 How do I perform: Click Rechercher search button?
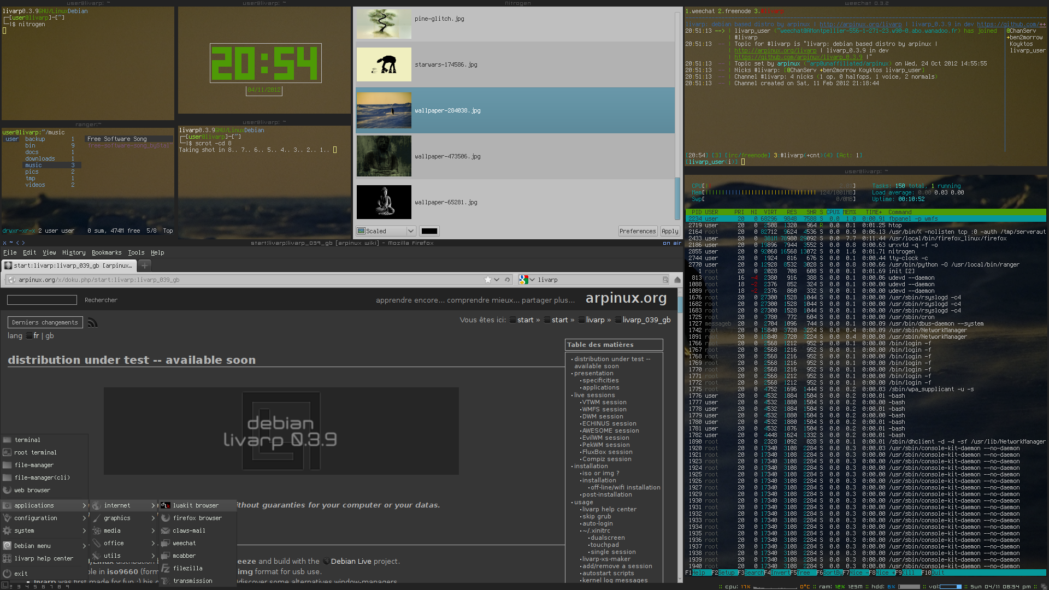[x=101, y=300]
